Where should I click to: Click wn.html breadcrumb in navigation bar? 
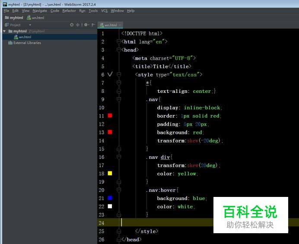click(35, 18)
